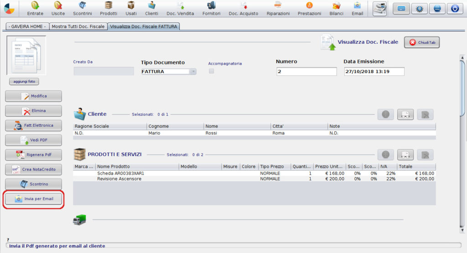Screen dimensions: 467x253
Task: Open the Clienti section in toolbar
Action: (x=151, y=8)
